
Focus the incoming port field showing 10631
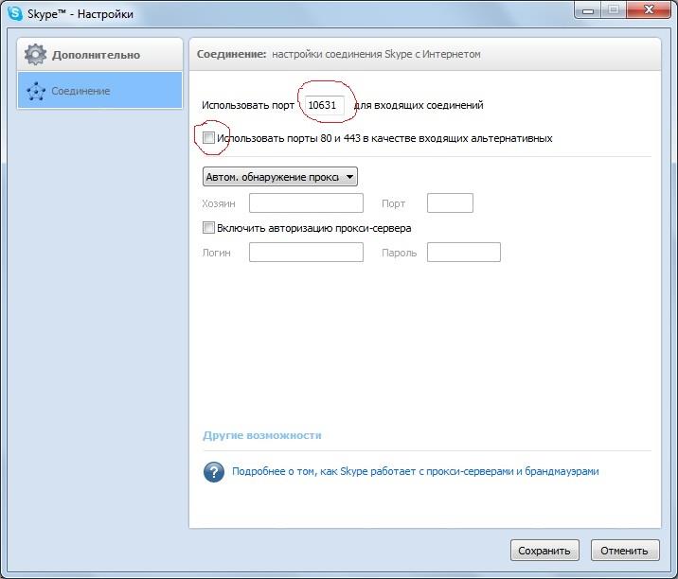[x=322, y=105]
